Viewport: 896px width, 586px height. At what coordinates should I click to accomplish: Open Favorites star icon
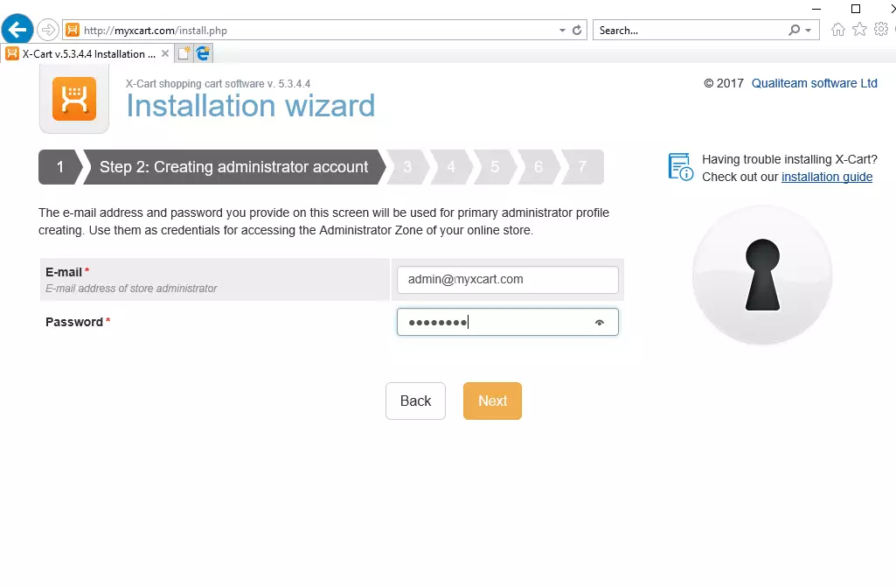coord(859,29)
